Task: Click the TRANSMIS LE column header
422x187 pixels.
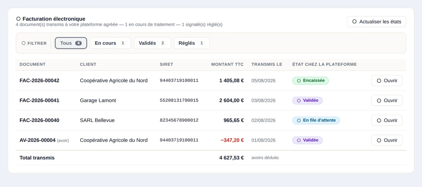Action: coord(267,64)
